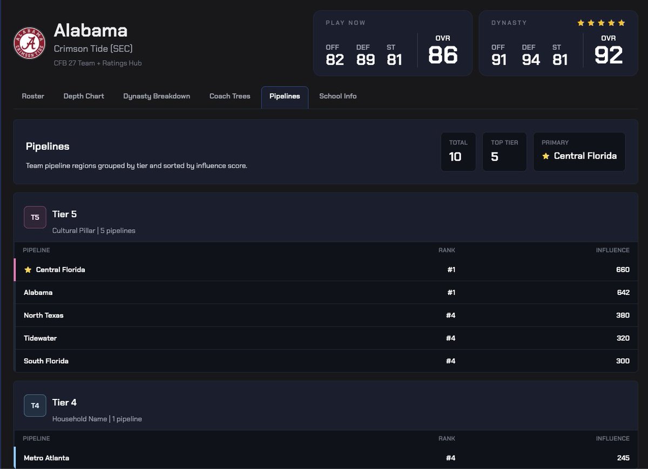The height and width of the screenshot is (469, 648).
Task: Open the Roster tab
Action: (33, 96)
